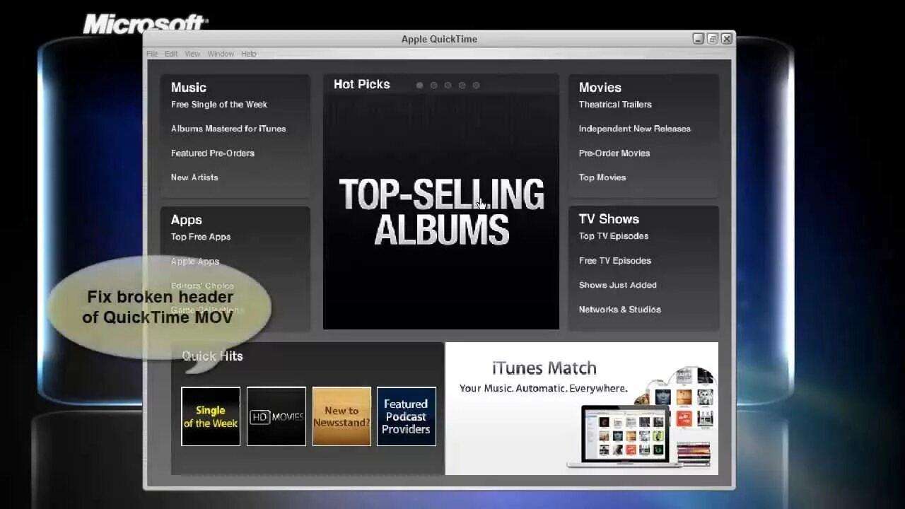Open New Artists link
The image size is (905, 509).
tap(194, 177)
